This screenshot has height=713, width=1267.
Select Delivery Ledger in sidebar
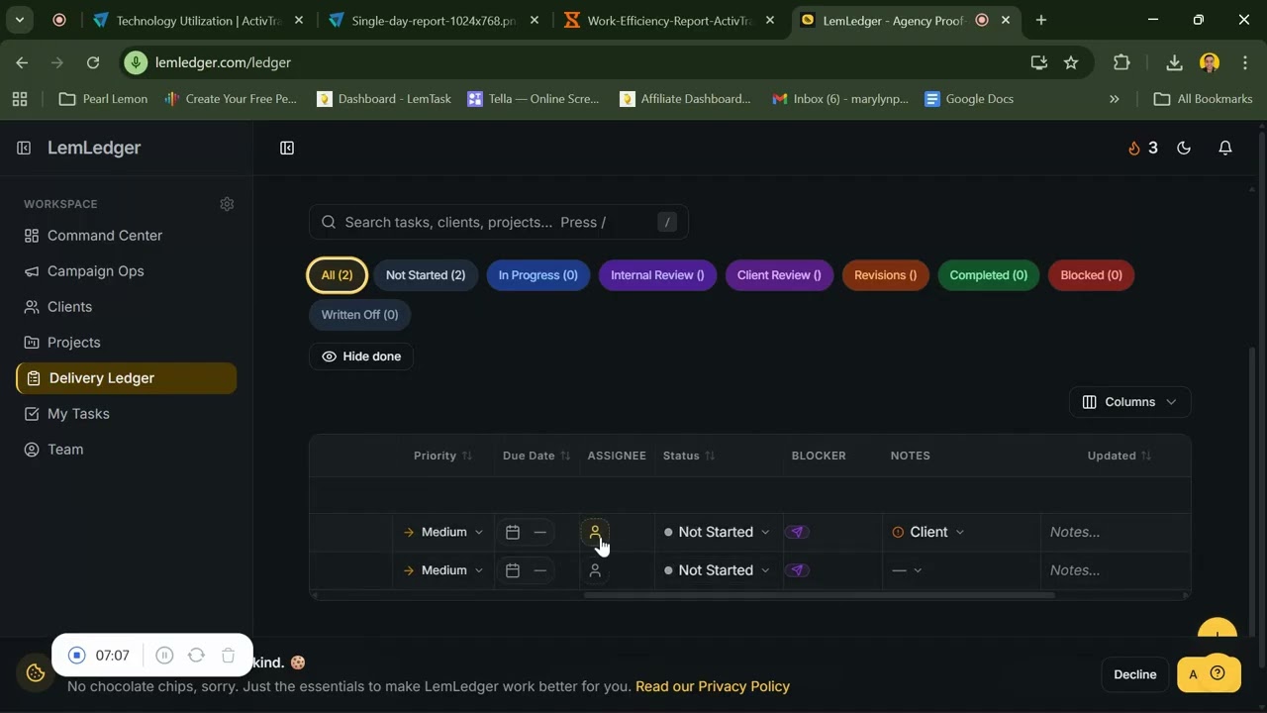127,378
